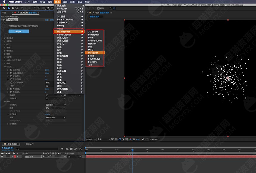Screen dimensions: 256x173
Task: Click the motion blur icon in timeline
Action: click(x=75, y=149)
